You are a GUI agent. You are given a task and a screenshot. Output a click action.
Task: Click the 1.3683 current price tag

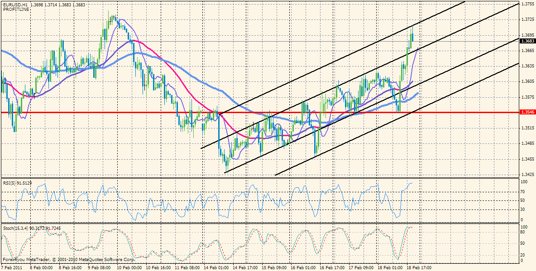[x=527, y=41]
